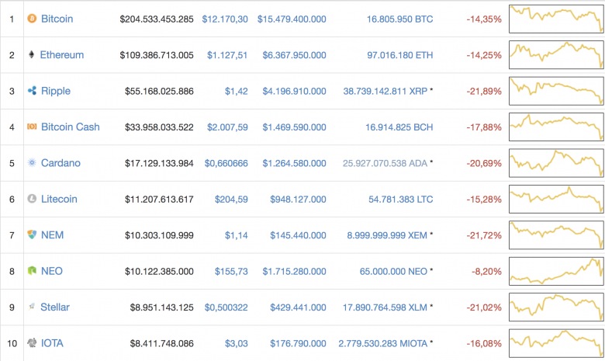The height and width of the screenshot is (361, 605).
Task: Click the green NEO cube icon
Action: [x=32, y=271]
